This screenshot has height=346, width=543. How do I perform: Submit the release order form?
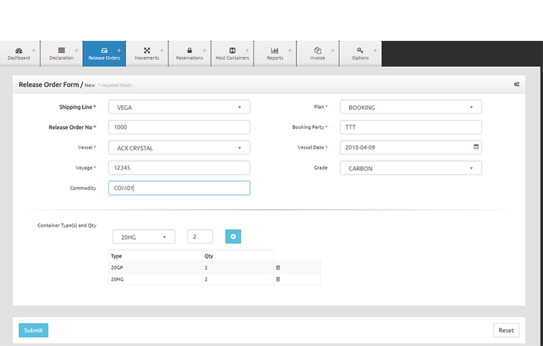tap(34, 330)
